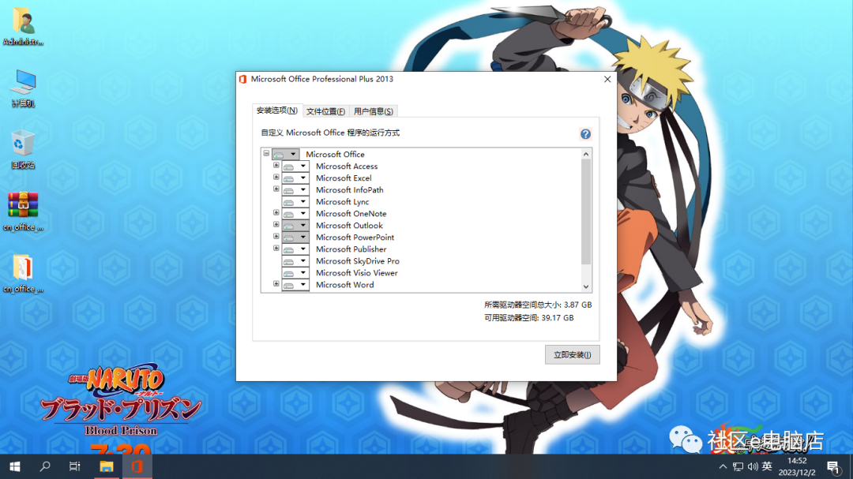Open File Explorer from the taskbar
The width and height of the screenshot is (853, 479).
pyautogui.click(x=106, y=466)
